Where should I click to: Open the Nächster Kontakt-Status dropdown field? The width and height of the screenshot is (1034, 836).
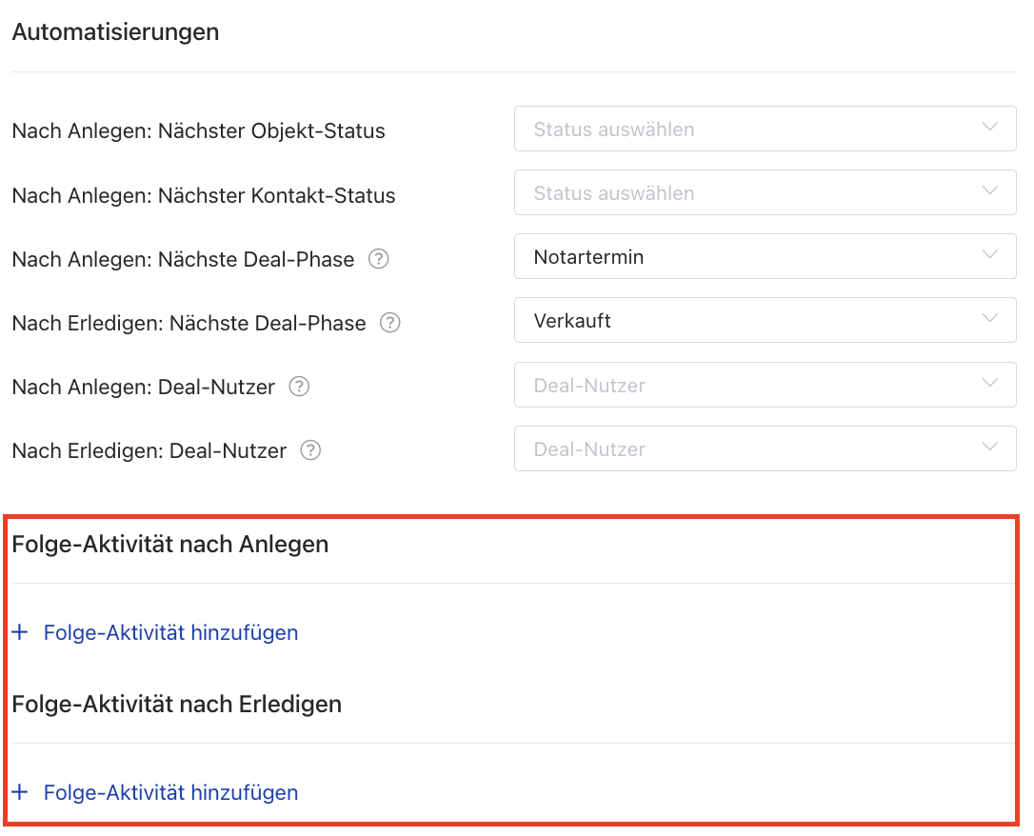752,193
